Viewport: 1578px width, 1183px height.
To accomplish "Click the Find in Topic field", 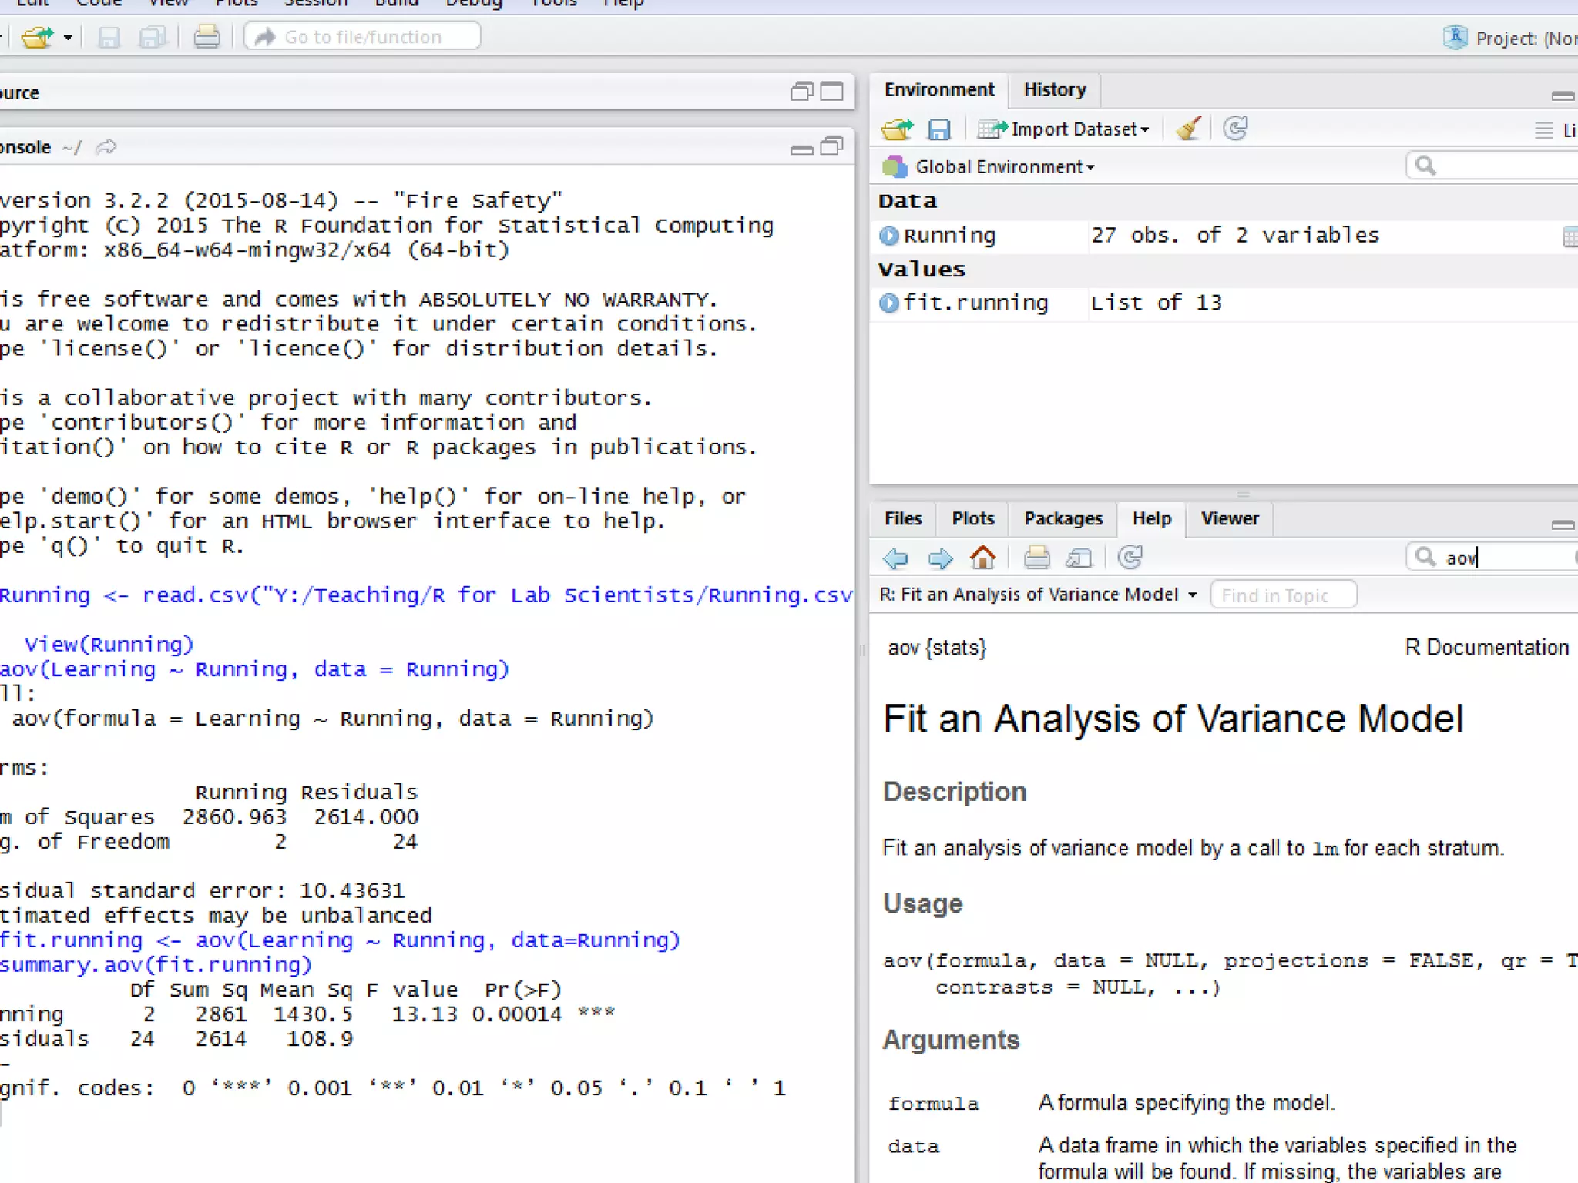I will coord(1282,595).
